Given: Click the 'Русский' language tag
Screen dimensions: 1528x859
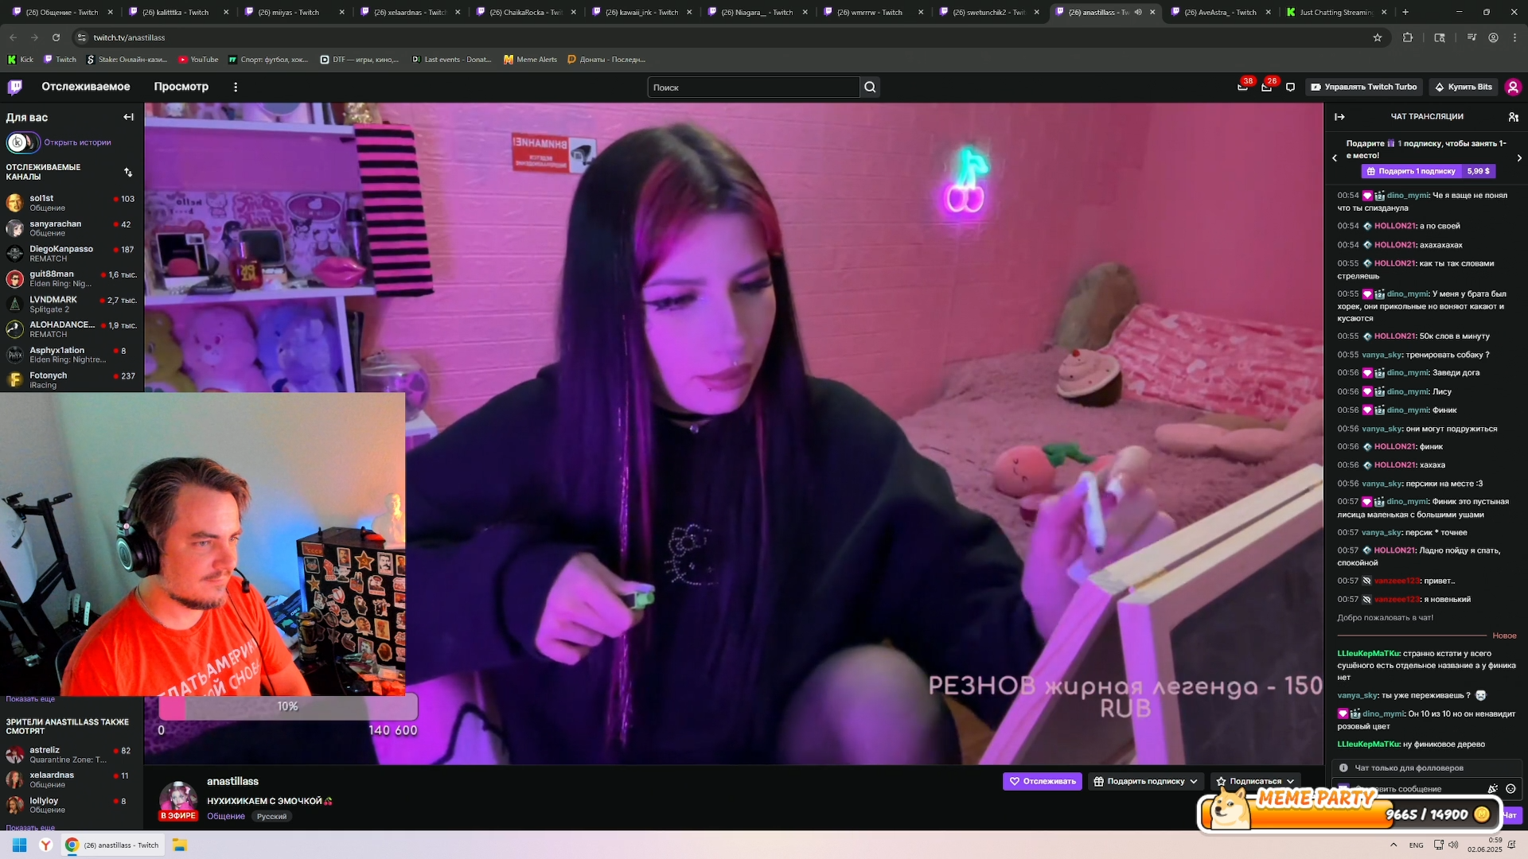Looking at the screenshot, I should (x=271, y=816).
